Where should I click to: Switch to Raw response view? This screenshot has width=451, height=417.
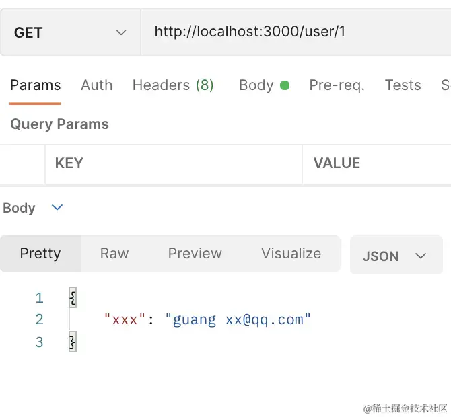pyautogui.click(x=114, y=254)
